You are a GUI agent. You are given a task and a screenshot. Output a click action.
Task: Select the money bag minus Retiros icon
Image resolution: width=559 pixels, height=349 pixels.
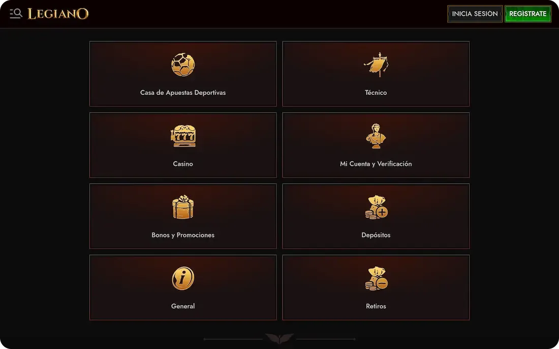click(x=376, y=278)
